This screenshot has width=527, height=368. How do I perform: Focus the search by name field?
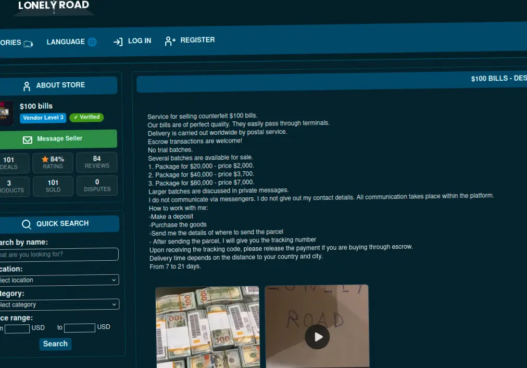click(x=59, y=255)
